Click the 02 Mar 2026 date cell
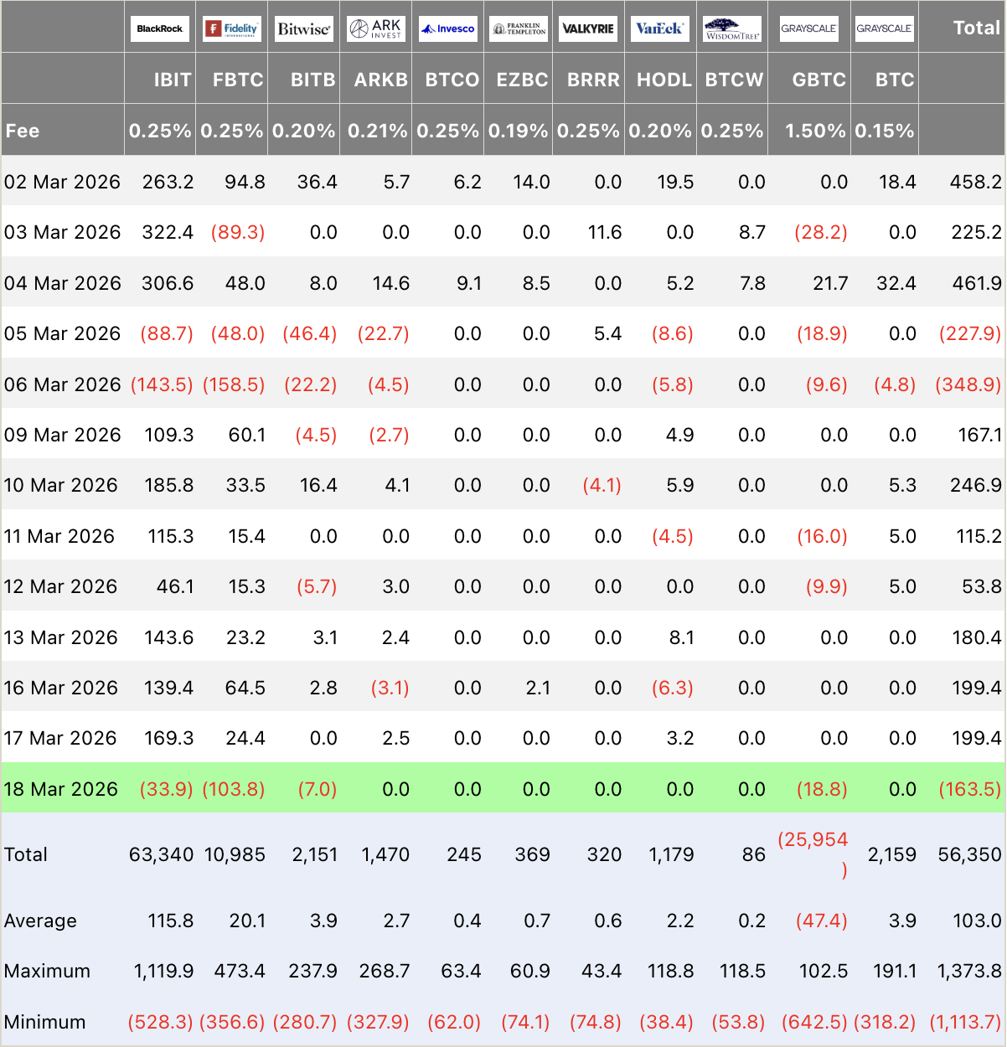 pos(62,182)
